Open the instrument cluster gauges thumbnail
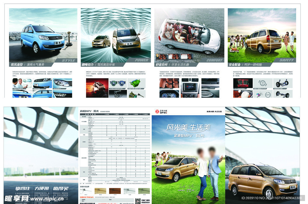 point(169,94)
